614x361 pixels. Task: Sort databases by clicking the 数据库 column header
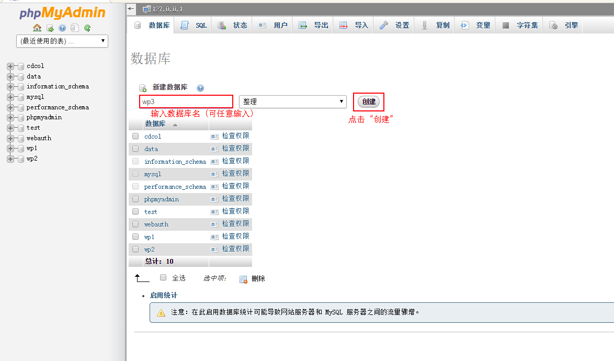point(155,123)
